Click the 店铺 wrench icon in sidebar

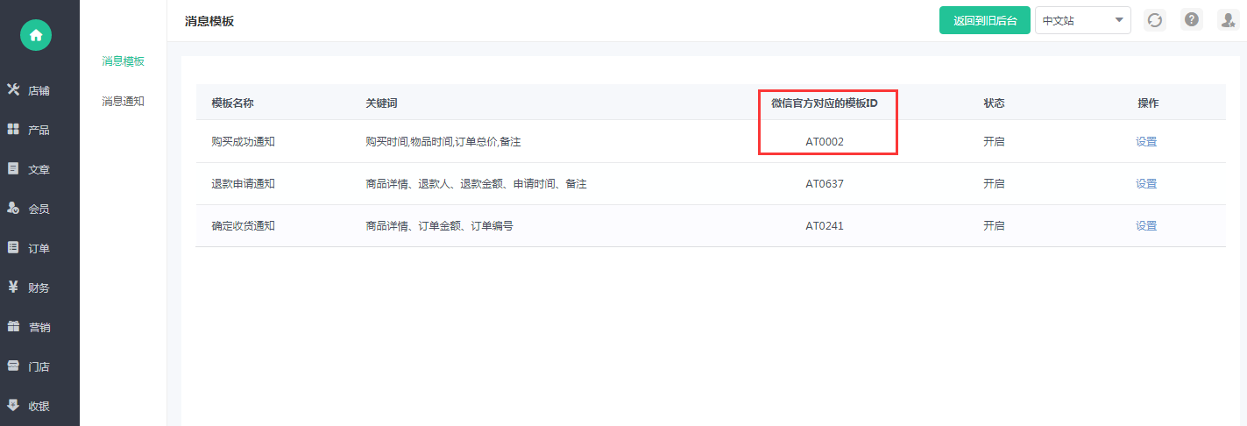tap(13, 89)
